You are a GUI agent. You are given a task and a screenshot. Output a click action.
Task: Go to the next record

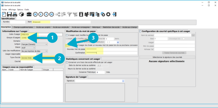tap(46, 14)
